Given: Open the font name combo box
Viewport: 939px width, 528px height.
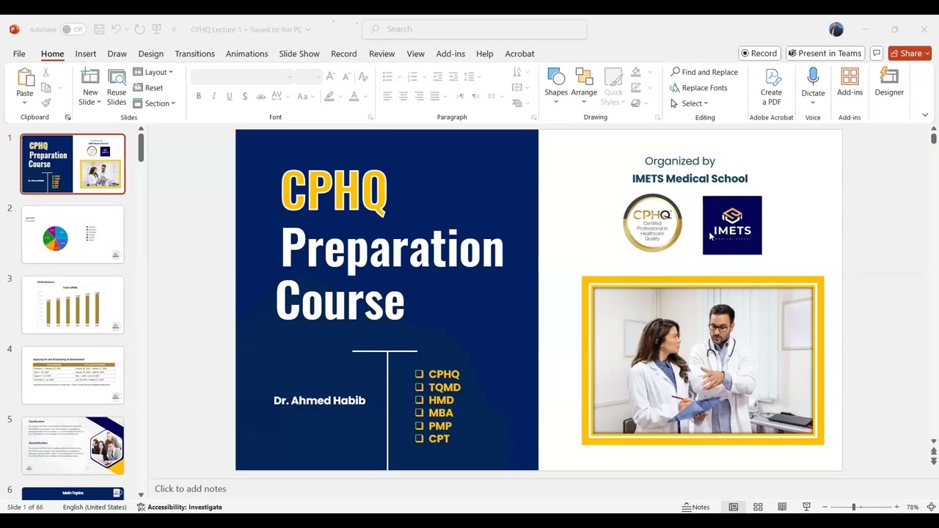Looking at the screenshot, I should pos(242,76).
